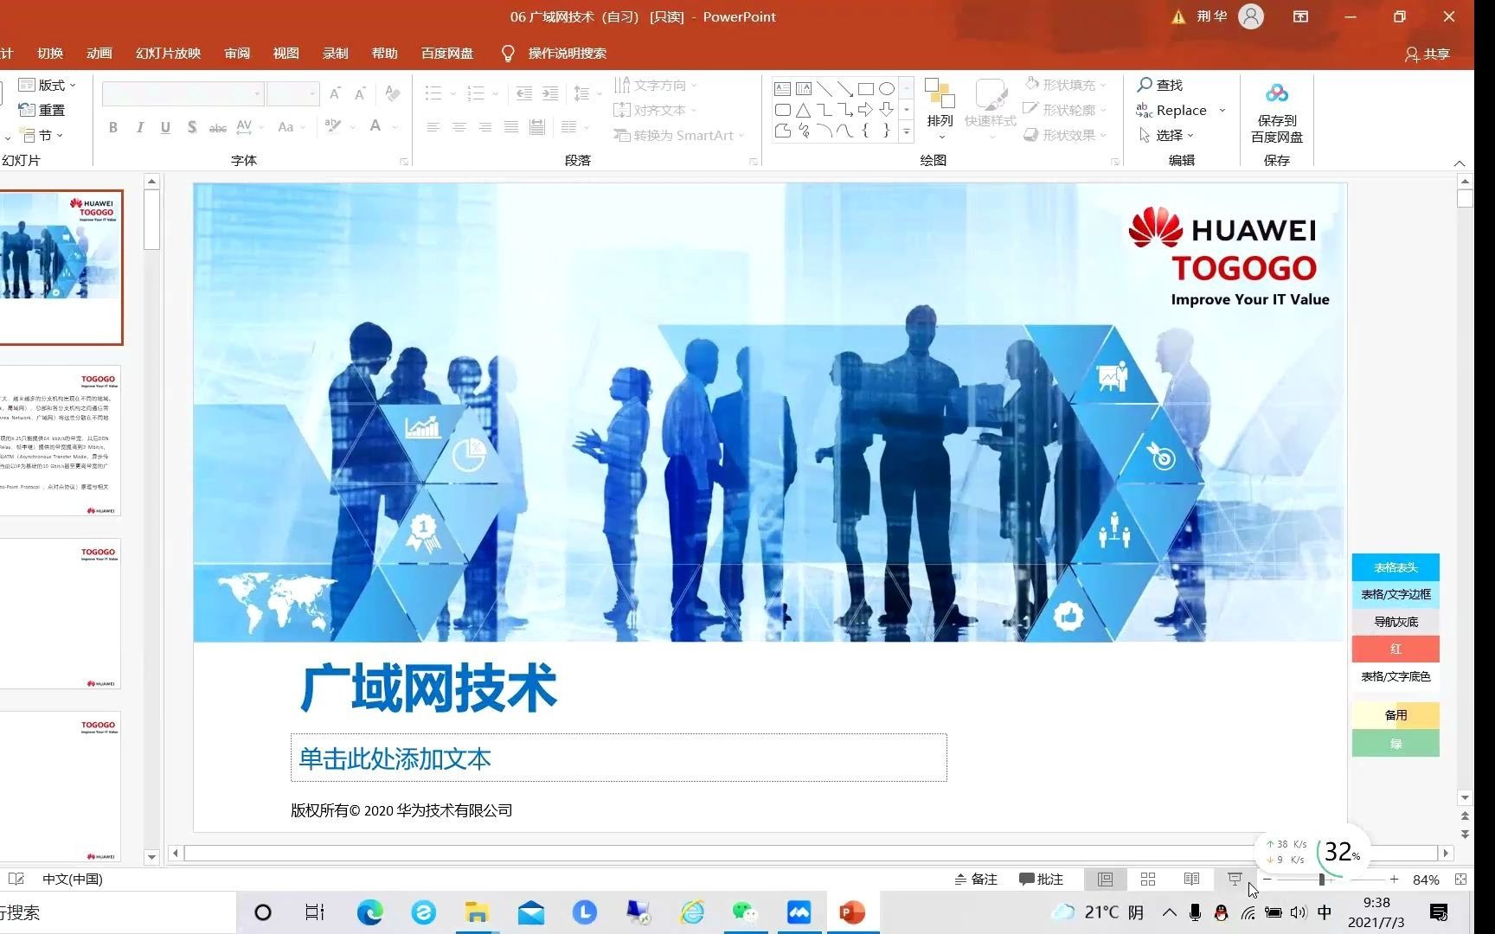The width and height of the screenshot is (1495, 934).
Task: Click the Help (帮助) tab
Action: click(385, 53)
